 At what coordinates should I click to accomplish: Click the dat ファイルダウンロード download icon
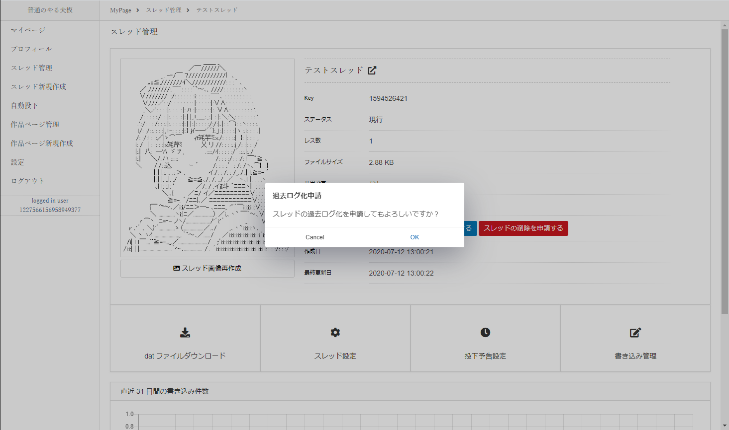tap(185, 332)
